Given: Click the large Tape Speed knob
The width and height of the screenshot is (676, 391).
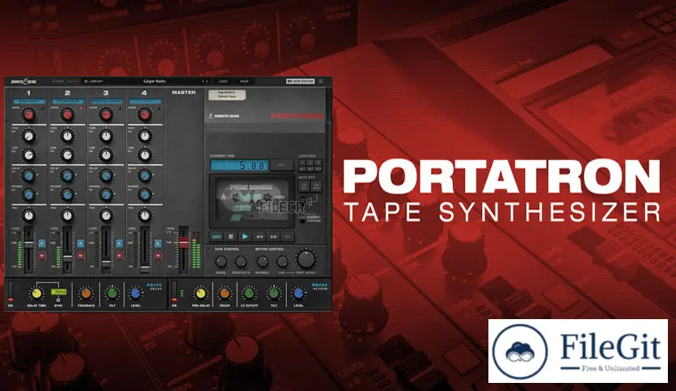Looking at the screenshot, I should click(306, 259).
